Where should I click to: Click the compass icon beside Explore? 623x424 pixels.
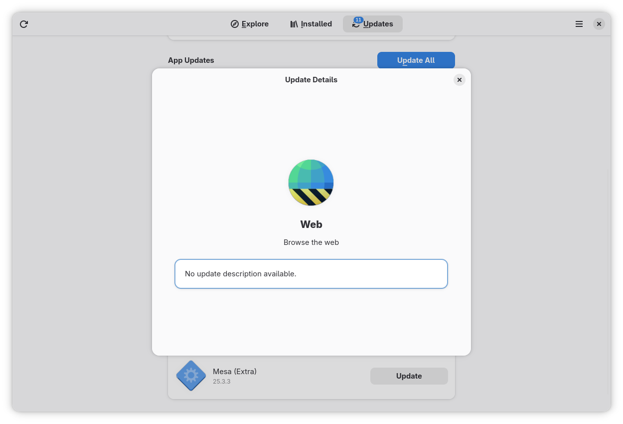point(235,24)
